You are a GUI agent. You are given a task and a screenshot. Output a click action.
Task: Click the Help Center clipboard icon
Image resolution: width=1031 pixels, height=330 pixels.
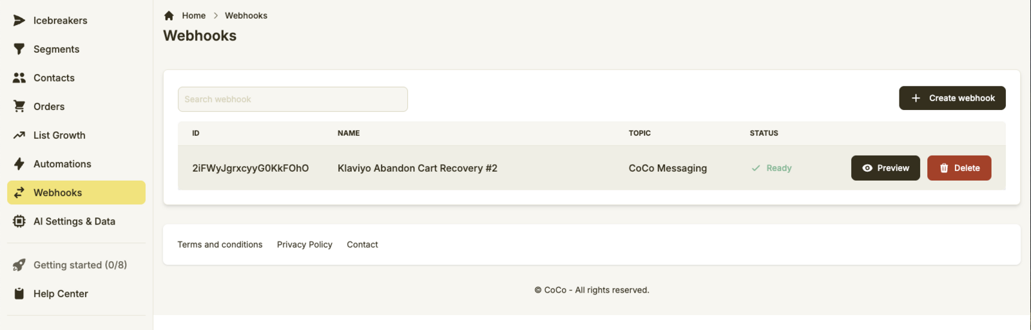(19, 293)
